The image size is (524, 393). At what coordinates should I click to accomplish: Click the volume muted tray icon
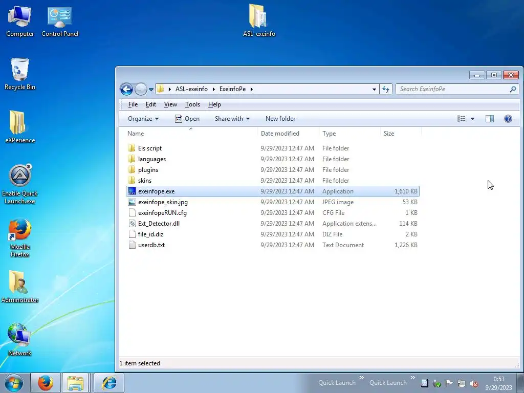474,383
